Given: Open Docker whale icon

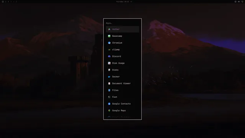Looking at the screenshot, I should (x=109, y=77).
